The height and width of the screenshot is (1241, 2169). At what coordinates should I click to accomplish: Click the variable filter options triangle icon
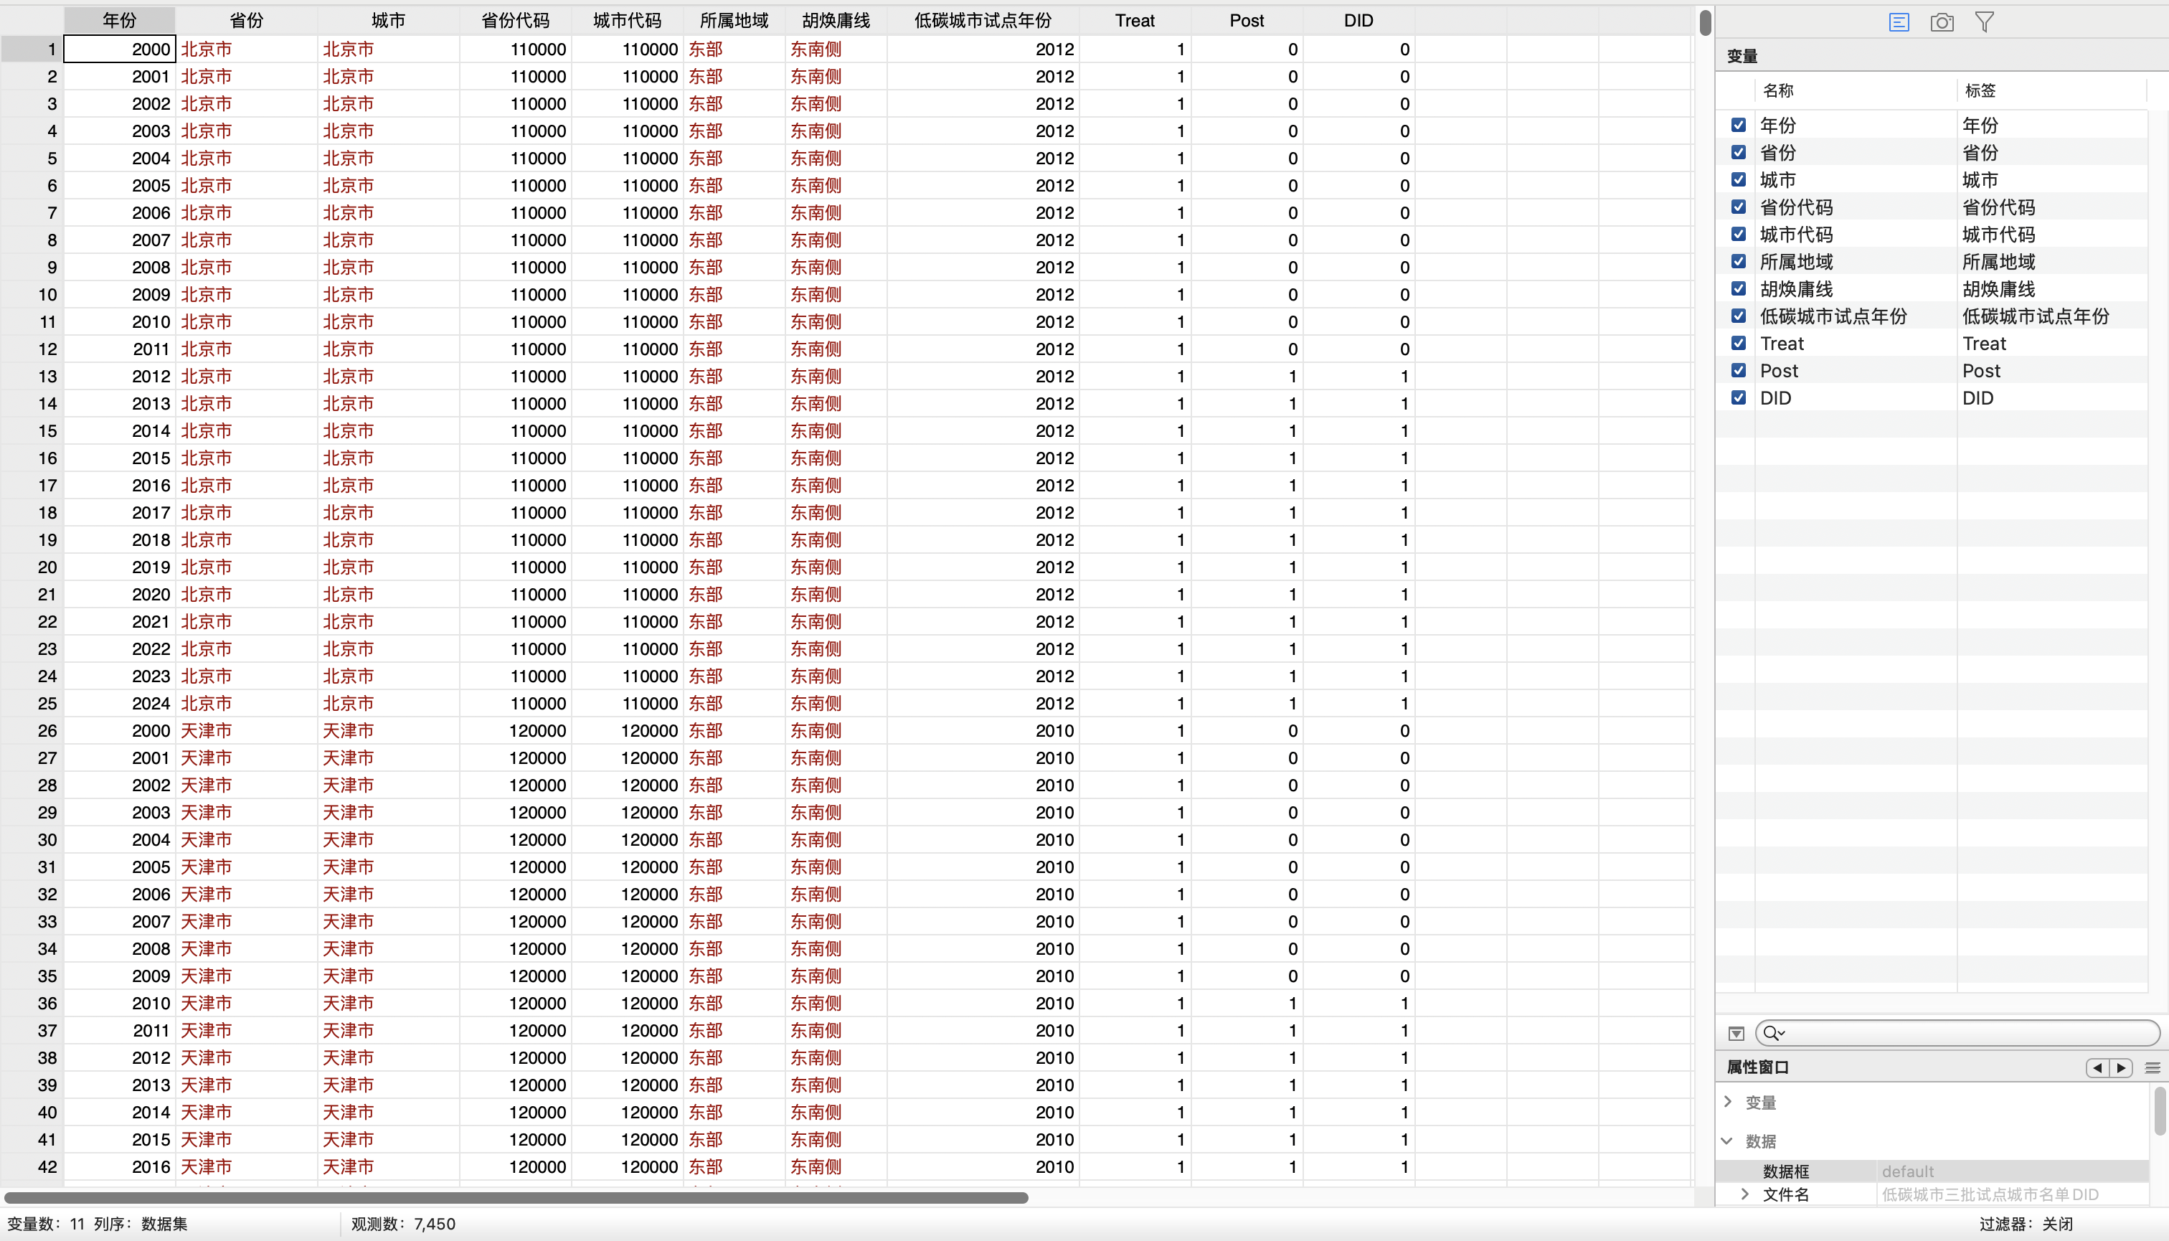(1736, 1033)
